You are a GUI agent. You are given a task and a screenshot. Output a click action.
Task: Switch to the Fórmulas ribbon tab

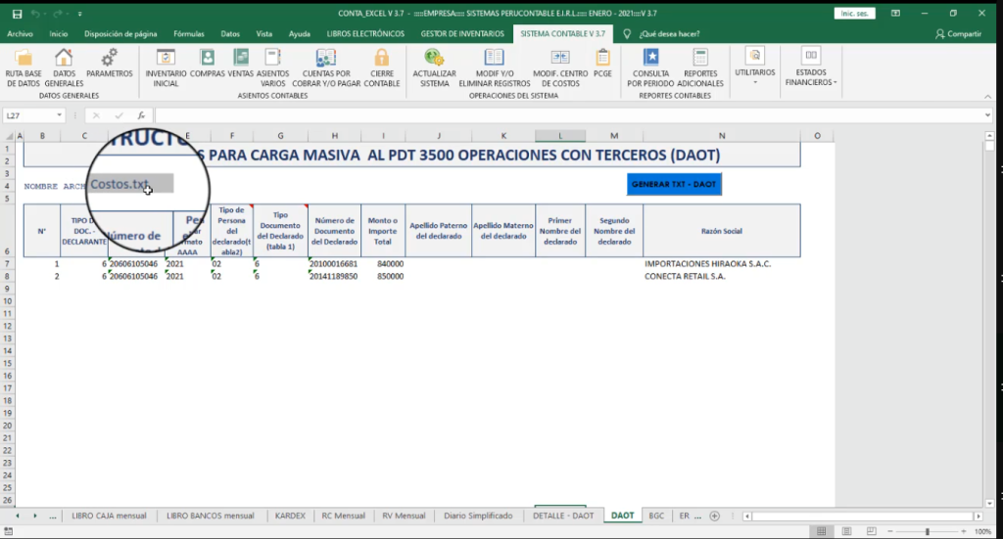[189, 34]
